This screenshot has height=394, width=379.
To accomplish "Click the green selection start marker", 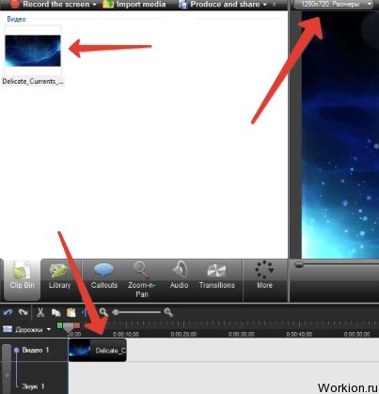I will [59, 325].
